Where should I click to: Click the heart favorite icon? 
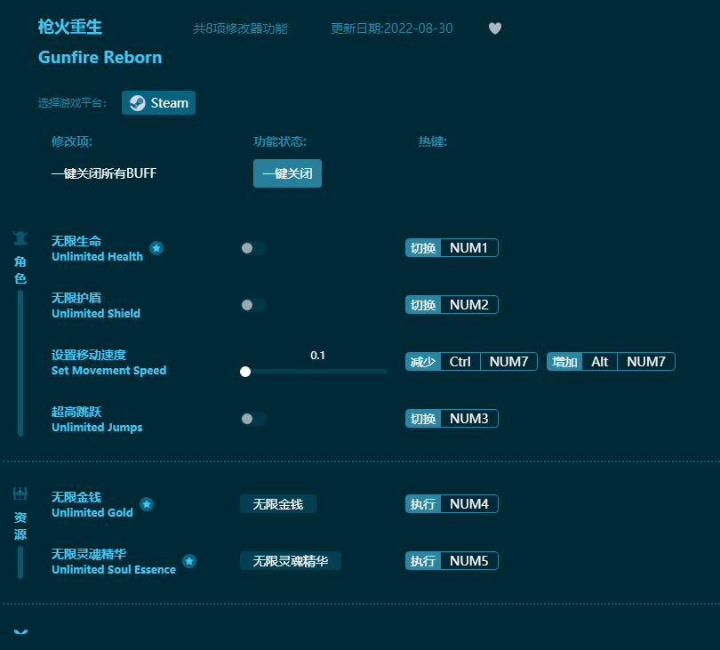[494, 28]
